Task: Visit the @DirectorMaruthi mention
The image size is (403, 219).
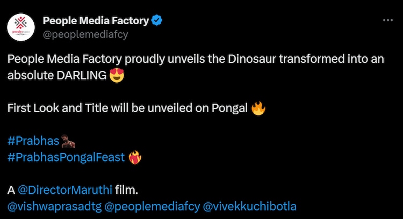Action: click(x=65, y=191)
